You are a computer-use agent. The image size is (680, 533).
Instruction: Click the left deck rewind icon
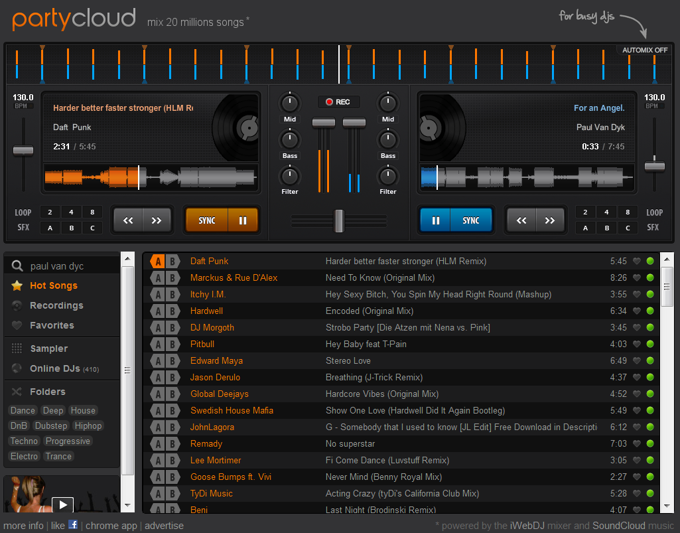pyautogui.click(x=128, y=220)
